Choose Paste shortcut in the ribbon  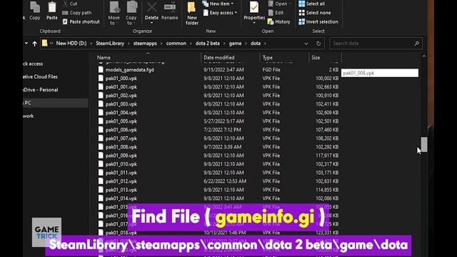click(81, 22)
